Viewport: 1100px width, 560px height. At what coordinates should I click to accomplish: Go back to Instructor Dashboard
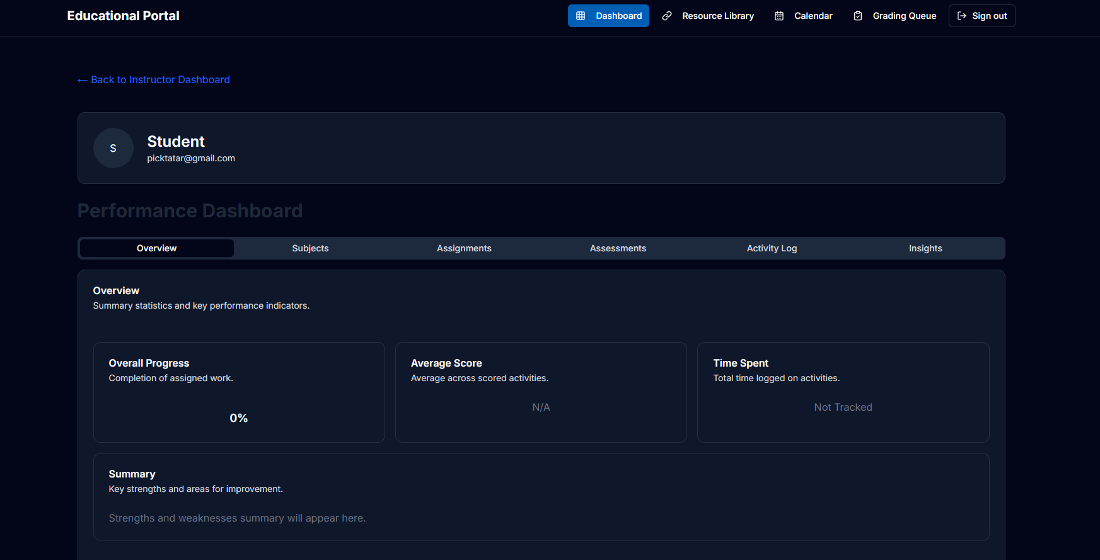153,79
